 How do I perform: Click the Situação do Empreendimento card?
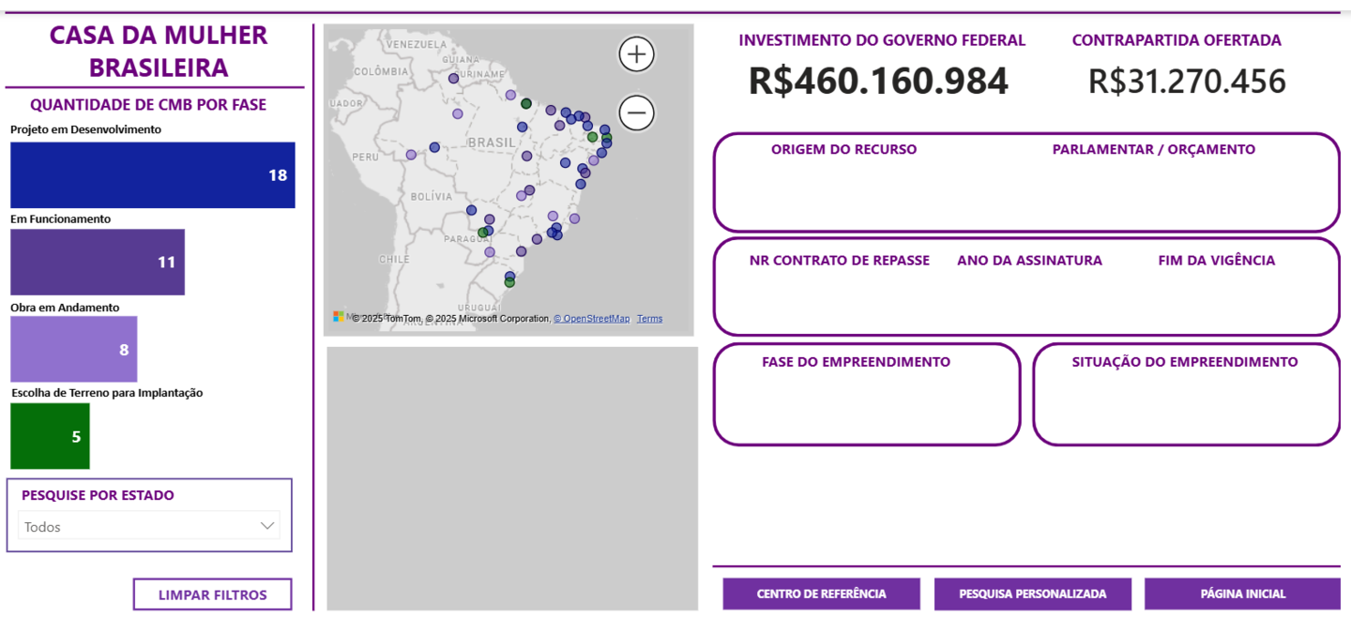click(1186, 395)
